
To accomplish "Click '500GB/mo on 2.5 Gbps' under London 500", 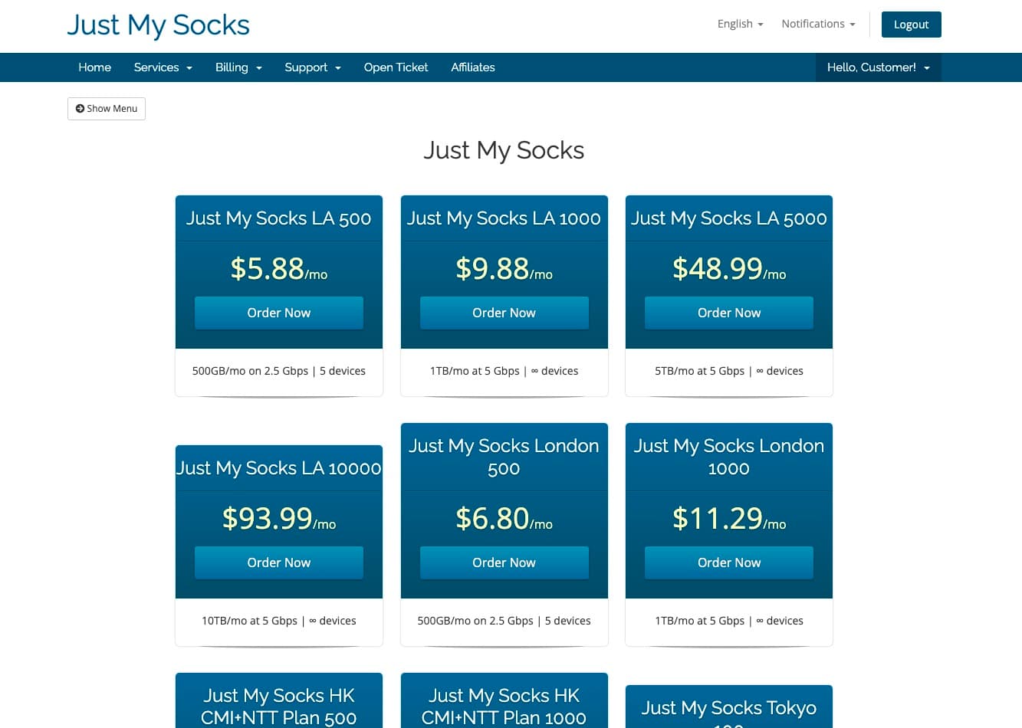I will click(475, 621).
